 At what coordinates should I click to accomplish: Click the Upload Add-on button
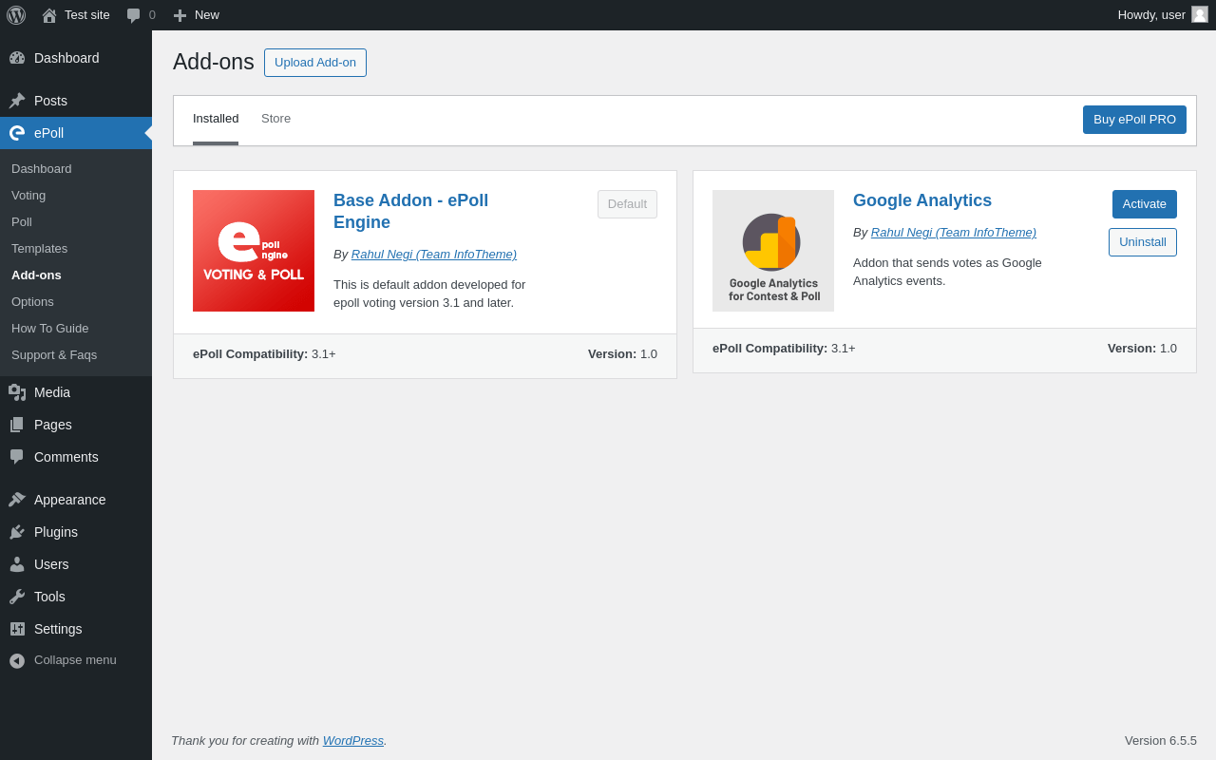315,63
